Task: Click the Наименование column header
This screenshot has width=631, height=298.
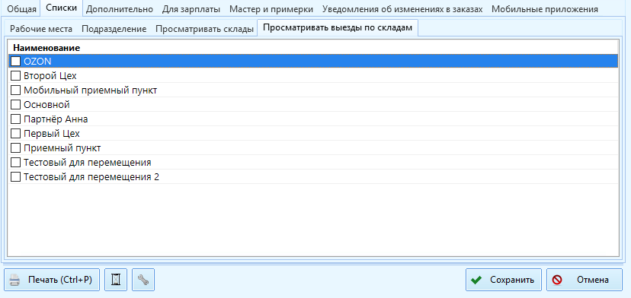Action: 46,48
